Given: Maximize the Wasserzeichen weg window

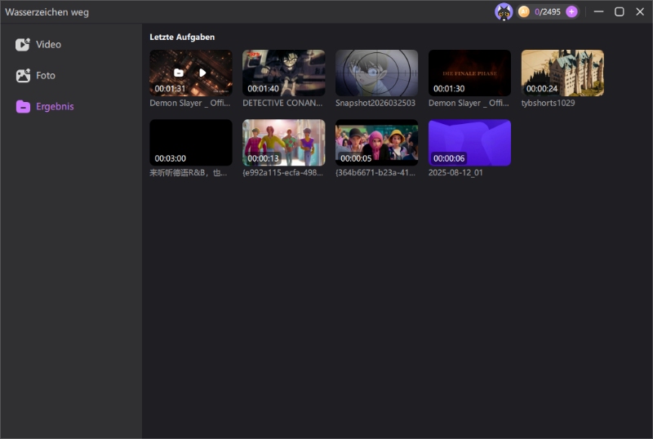Looking at the screenshot, I should (620, 11).
